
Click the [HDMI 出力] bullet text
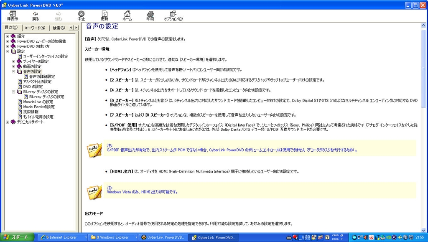[x=204, y=172]
